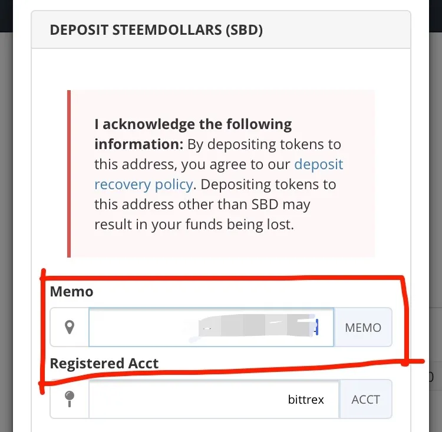Image resolution: width=442 pixels, height=432 pixels.
Task: Click the 'DEPOSIT STEEMDOLLARS (SBD)' header
Action: (x=156, y=30)
